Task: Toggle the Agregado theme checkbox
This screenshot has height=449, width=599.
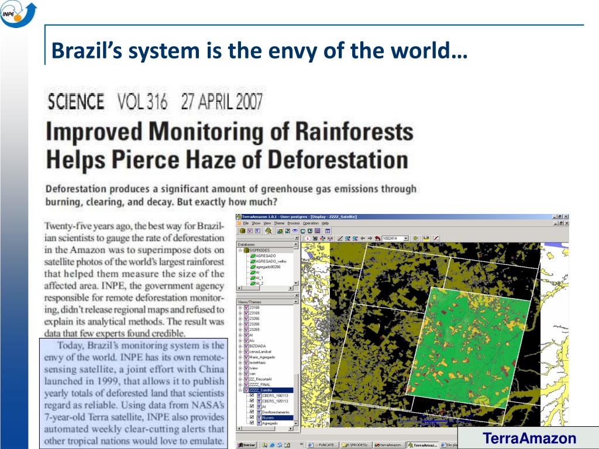Action: (x=252, y=423)
